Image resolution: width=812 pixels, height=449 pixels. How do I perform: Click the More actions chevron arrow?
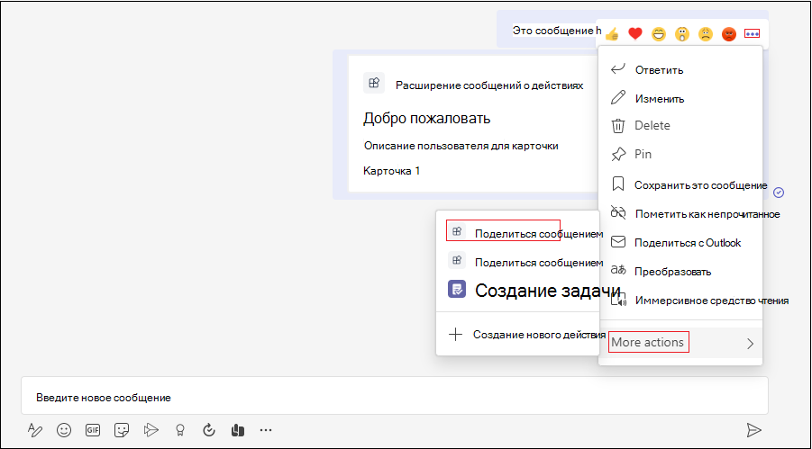tap(751, 344)
